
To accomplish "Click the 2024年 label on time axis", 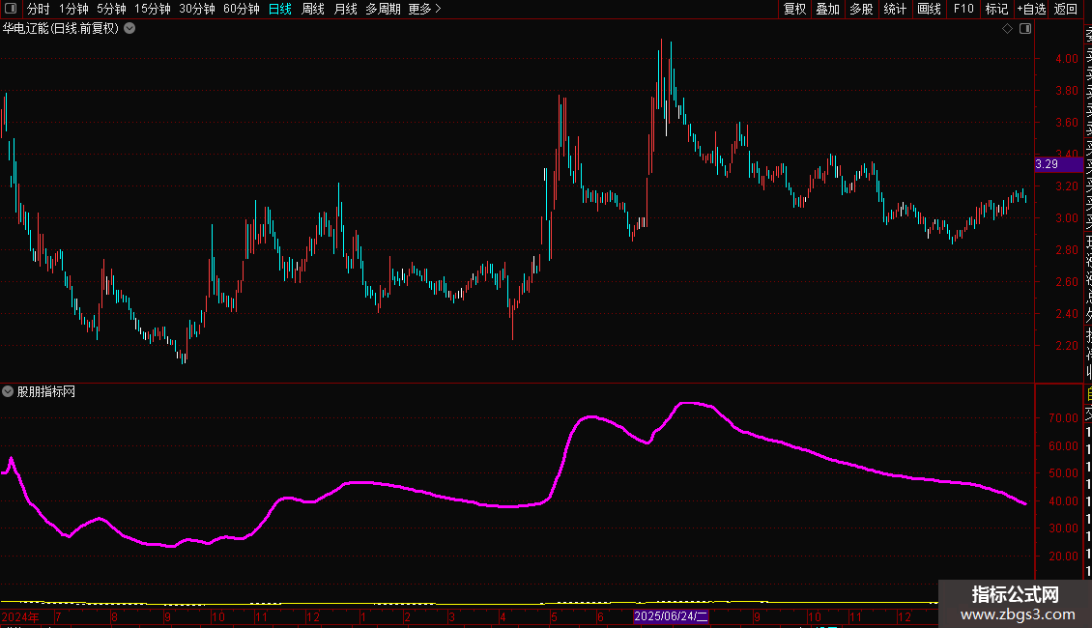I will click(20, 616).
